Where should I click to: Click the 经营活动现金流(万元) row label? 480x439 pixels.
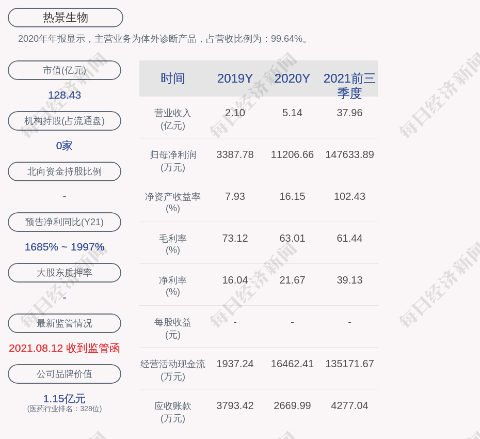tap(173, 370)
